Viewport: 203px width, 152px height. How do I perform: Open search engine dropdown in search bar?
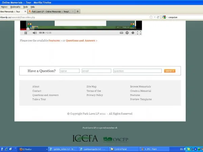[x=164, y=17]
